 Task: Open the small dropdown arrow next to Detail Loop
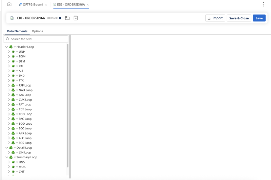click(15, 148)
